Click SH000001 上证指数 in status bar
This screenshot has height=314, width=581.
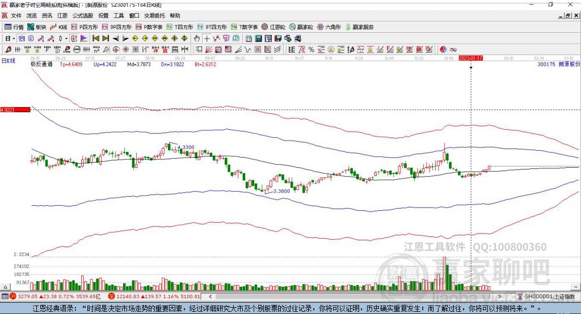point(550,296)
